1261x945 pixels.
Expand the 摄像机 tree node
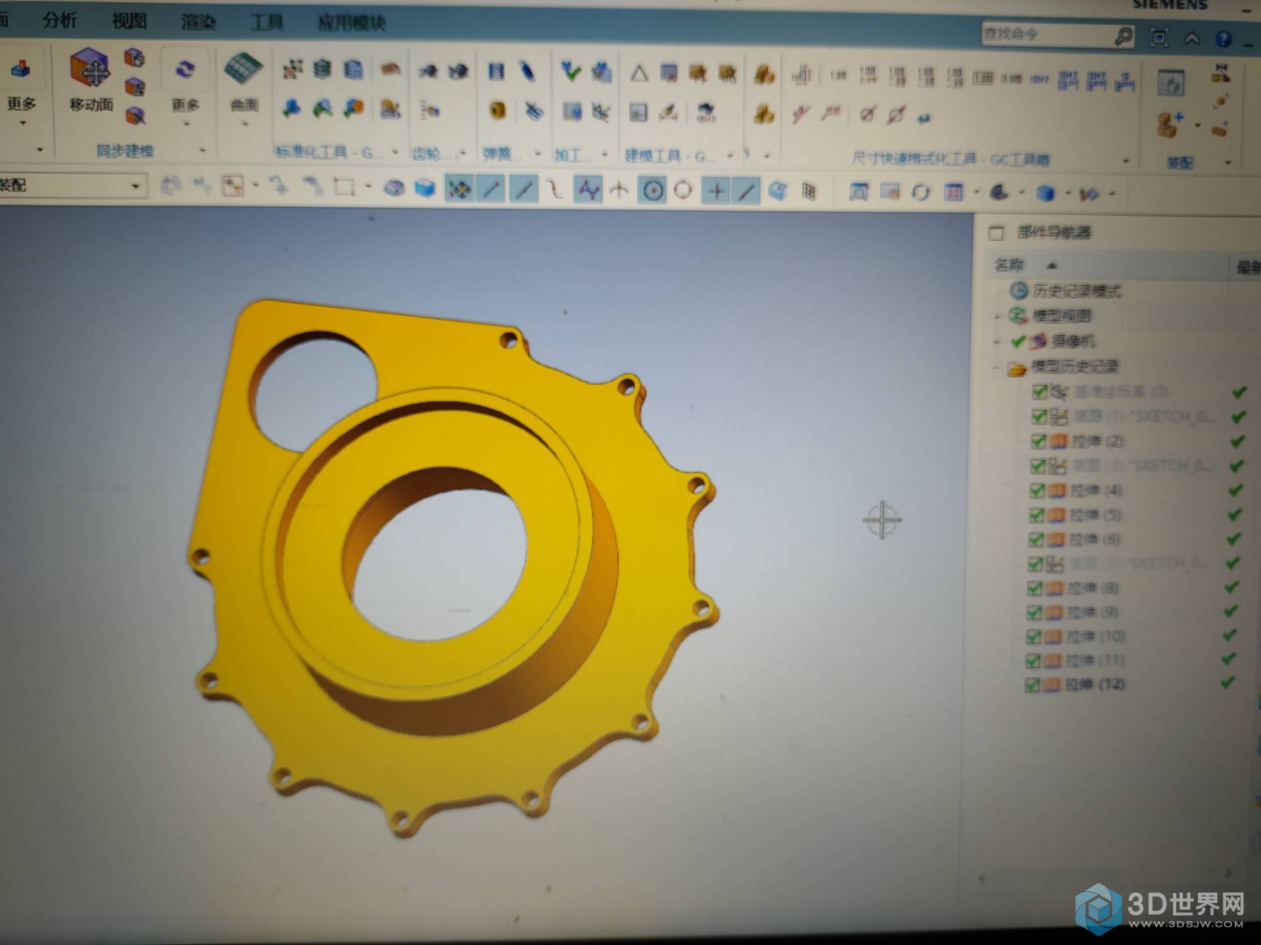997,342
